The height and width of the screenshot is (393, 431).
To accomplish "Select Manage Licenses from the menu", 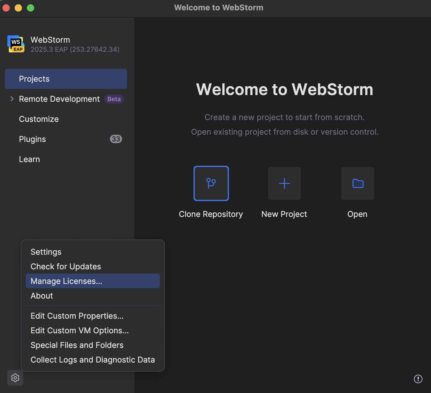I will click(66, 281).
